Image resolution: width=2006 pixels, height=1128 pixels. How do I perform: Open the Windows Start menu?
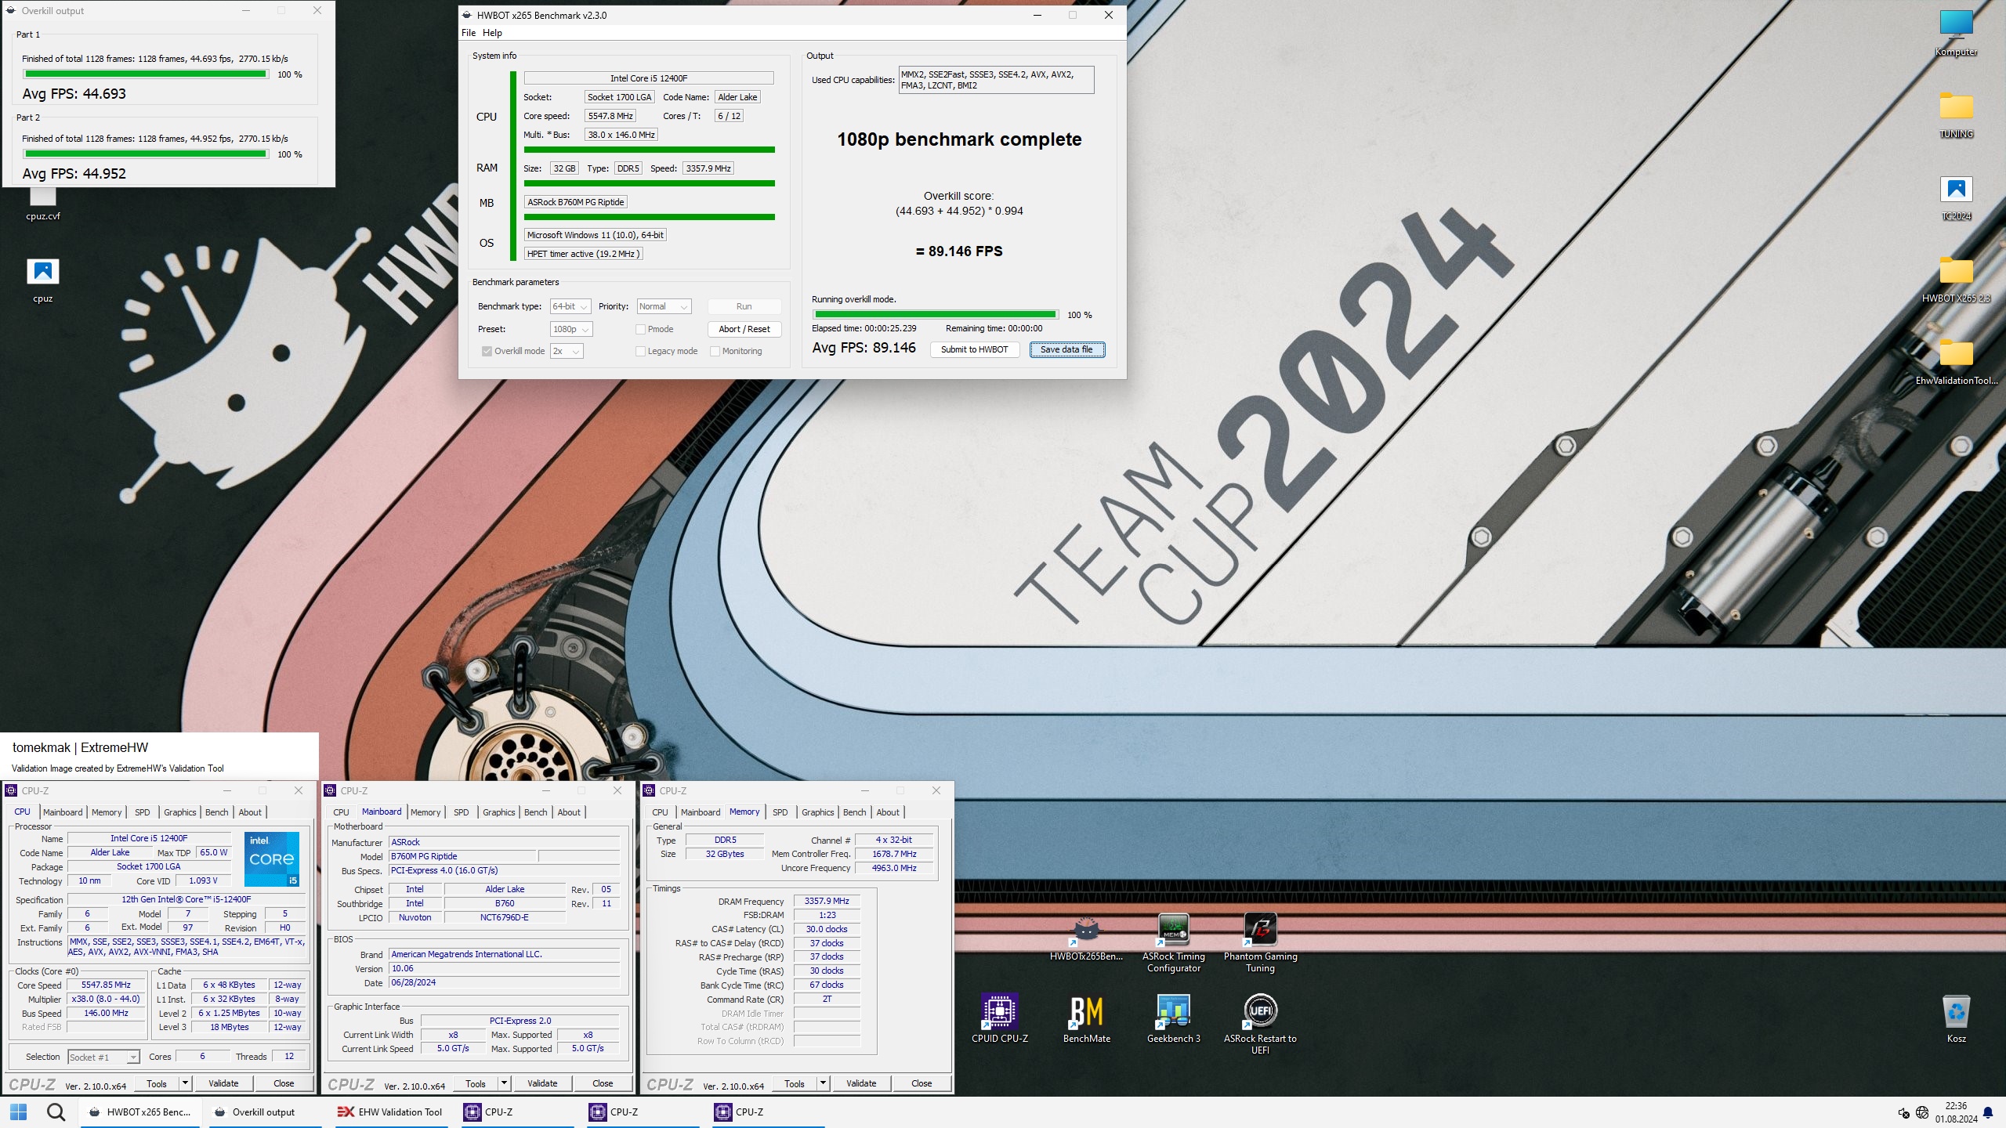coord(18,1112)
